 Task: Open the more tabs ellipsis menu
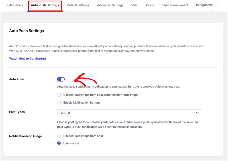click(x=218, y=5)
